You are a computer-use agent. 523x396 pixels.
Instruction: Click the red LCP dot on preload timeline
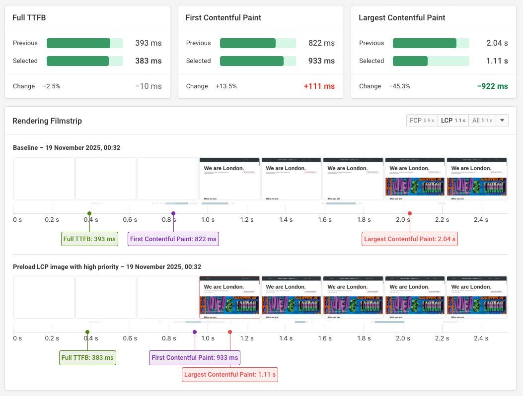230,332
